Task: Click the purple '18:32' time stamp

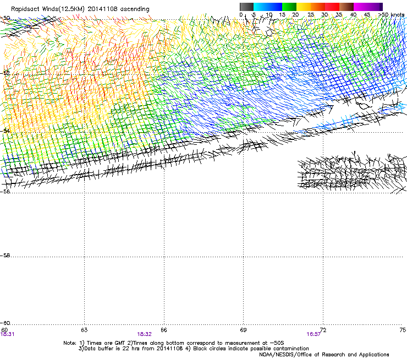Action: (144, 334)
